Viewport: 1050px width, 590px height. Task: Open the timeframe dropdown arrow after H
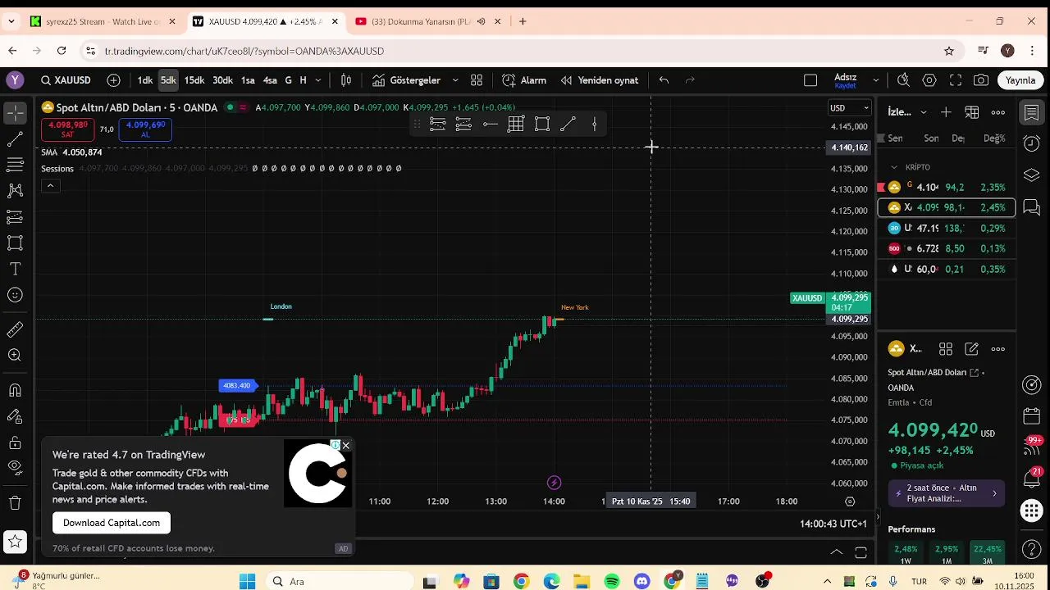tap(318, 80)
